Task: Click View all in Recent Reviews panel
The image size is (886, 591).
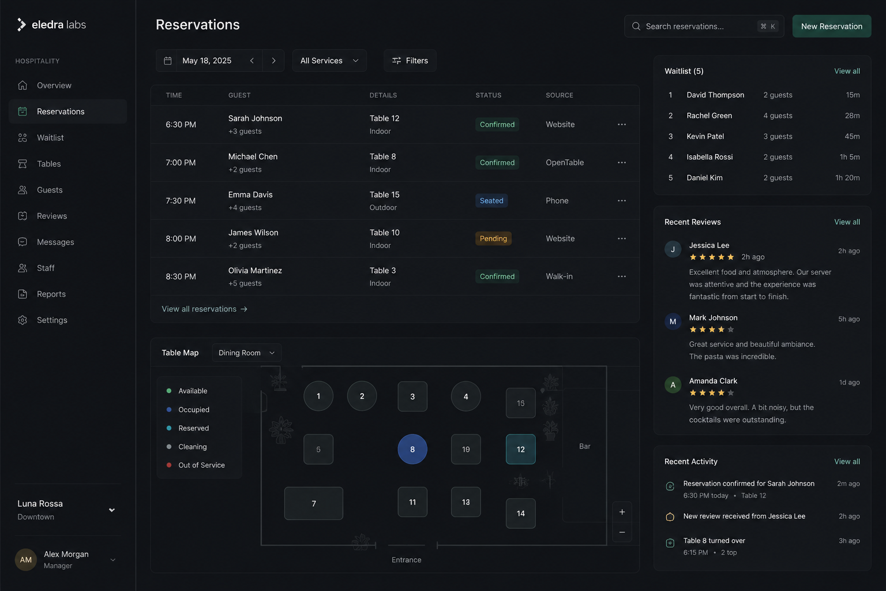Action: 847,222
